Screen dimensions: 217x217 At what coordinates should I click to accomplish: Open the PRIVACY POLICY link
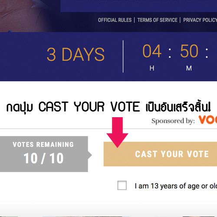tap(200, 20)
